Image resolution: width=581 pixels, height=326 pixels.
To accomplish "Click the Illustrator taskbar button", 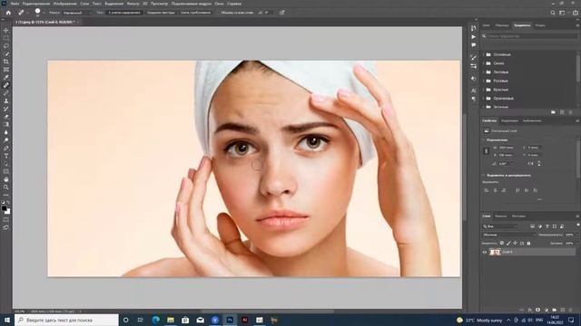I will click(244, 320).
